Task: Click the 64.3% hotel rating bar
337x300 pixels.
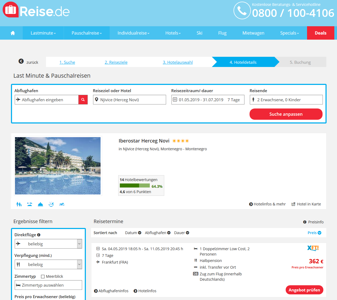Action: 135,186
